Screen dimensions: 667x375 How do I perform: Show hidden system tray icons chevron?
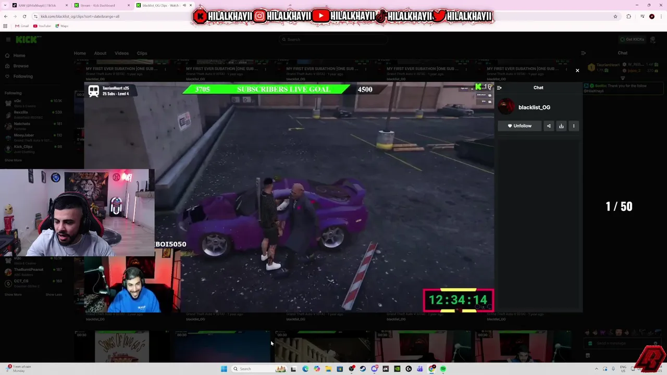(597, 369)
